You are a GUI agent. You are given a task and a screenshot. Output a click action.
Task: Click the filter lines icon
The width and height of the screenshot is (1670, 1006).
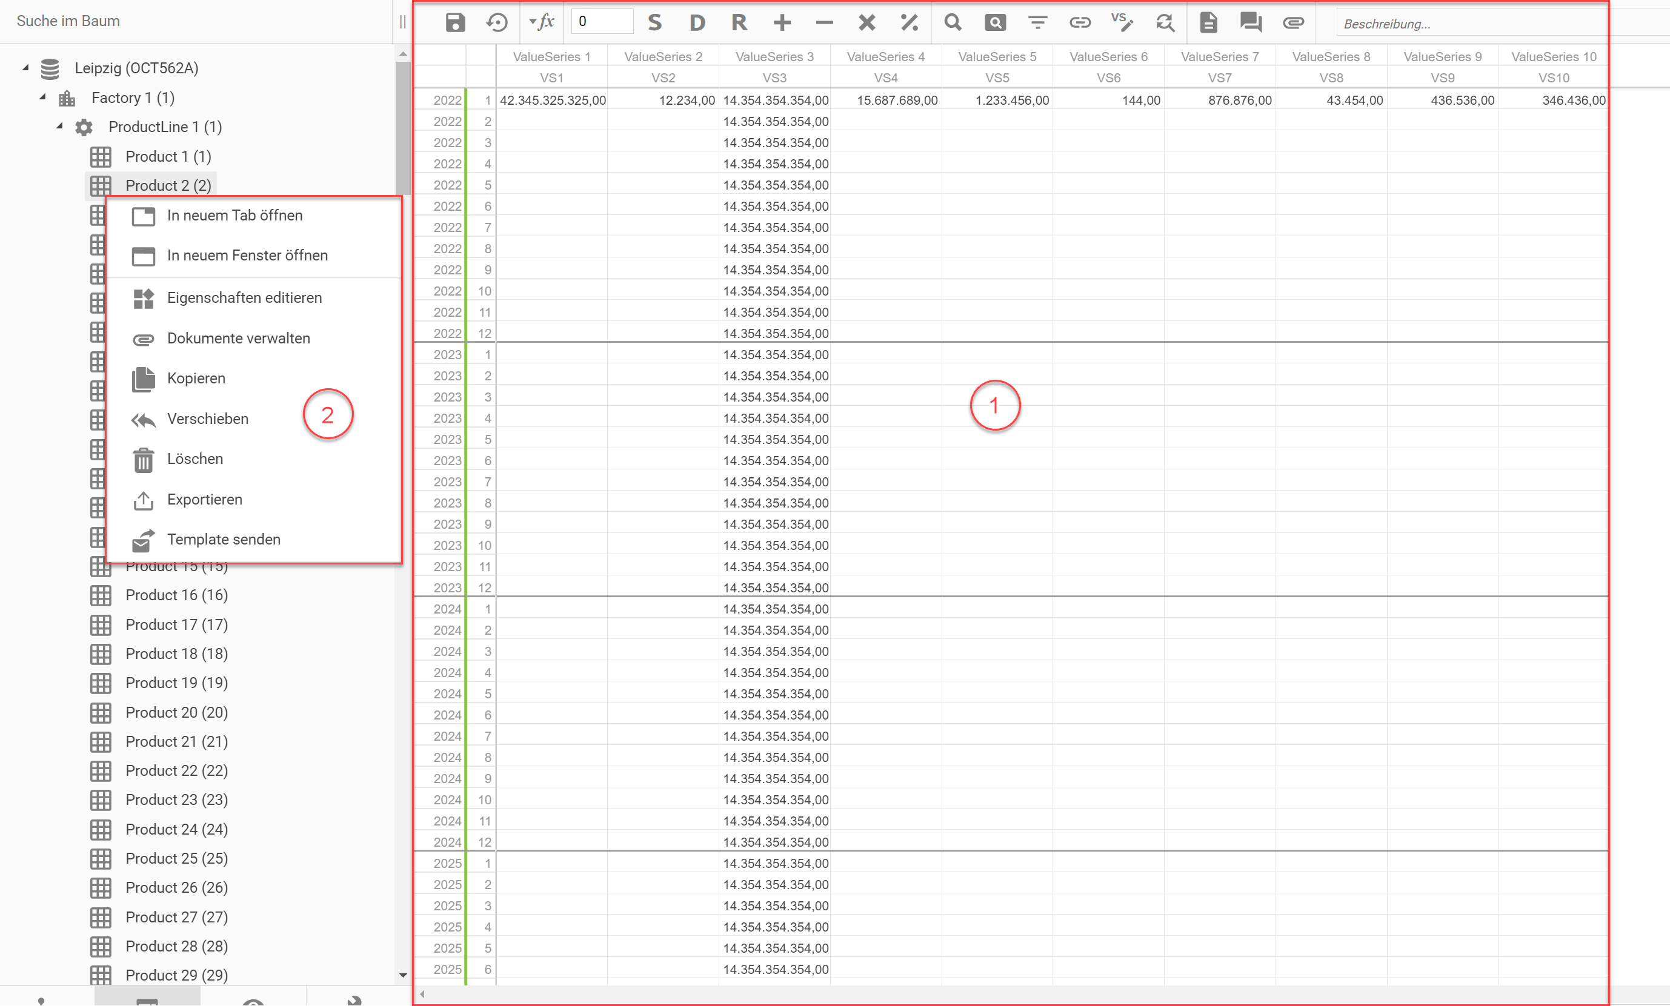[x=1037, y=22]
